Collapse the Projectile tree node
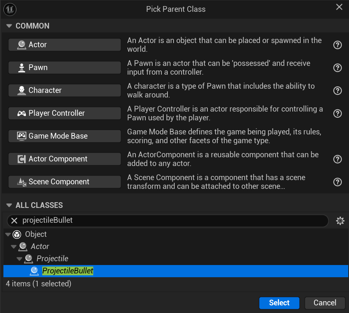The height and width of the screenshot is (313, 349). [x=19, y=259]
